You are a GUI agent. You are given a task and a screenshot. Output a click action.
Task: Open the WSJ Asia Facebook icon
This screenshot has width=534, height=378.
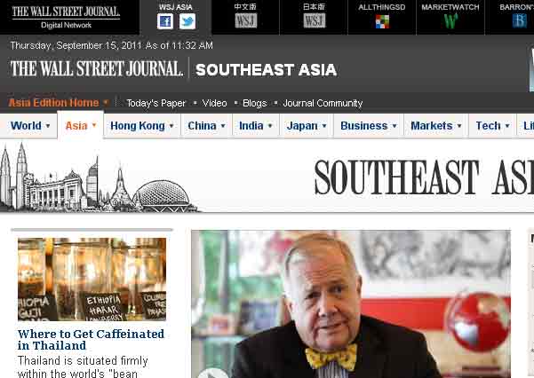[x=165, y=22]
